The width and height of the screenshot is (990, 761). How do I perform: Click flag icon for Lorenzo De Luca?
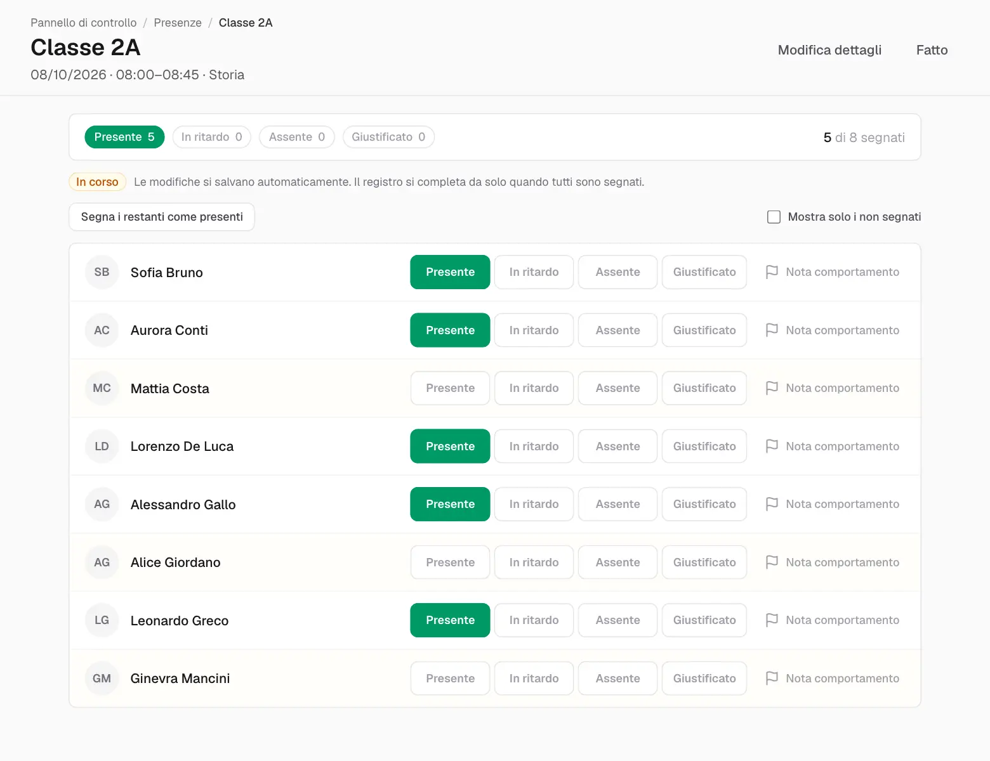[x=772, y=446]
